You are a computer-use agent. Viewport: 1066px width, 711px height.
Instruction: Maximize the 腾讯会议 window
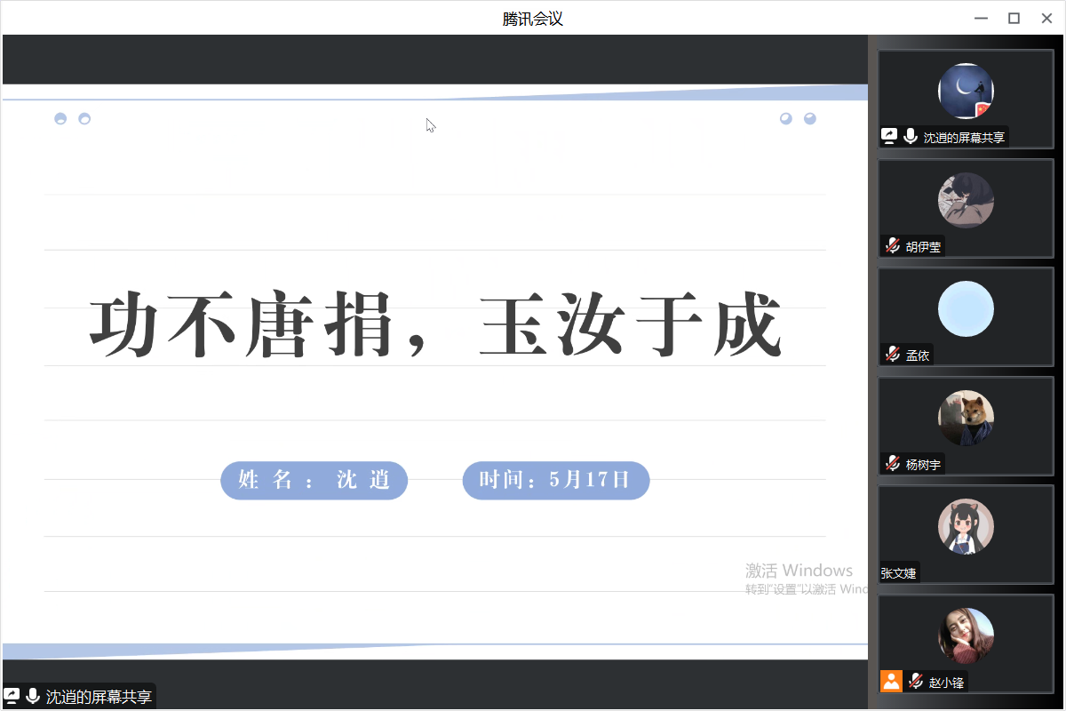coord(1014,18)
